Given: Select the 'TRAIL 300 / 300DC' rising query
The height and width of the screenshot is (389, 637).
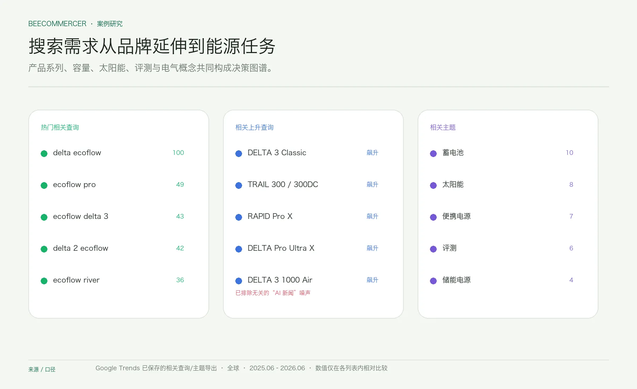Looking at the screenshot, I should click(283, 185).
